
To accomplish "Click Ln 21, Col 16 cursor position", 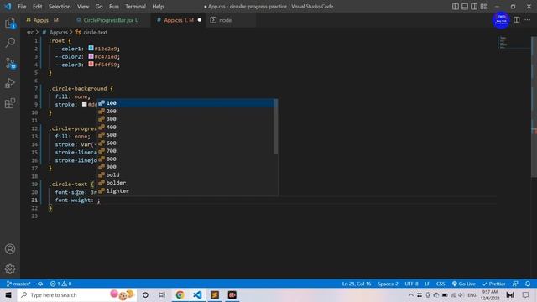I will click(356, 284).
